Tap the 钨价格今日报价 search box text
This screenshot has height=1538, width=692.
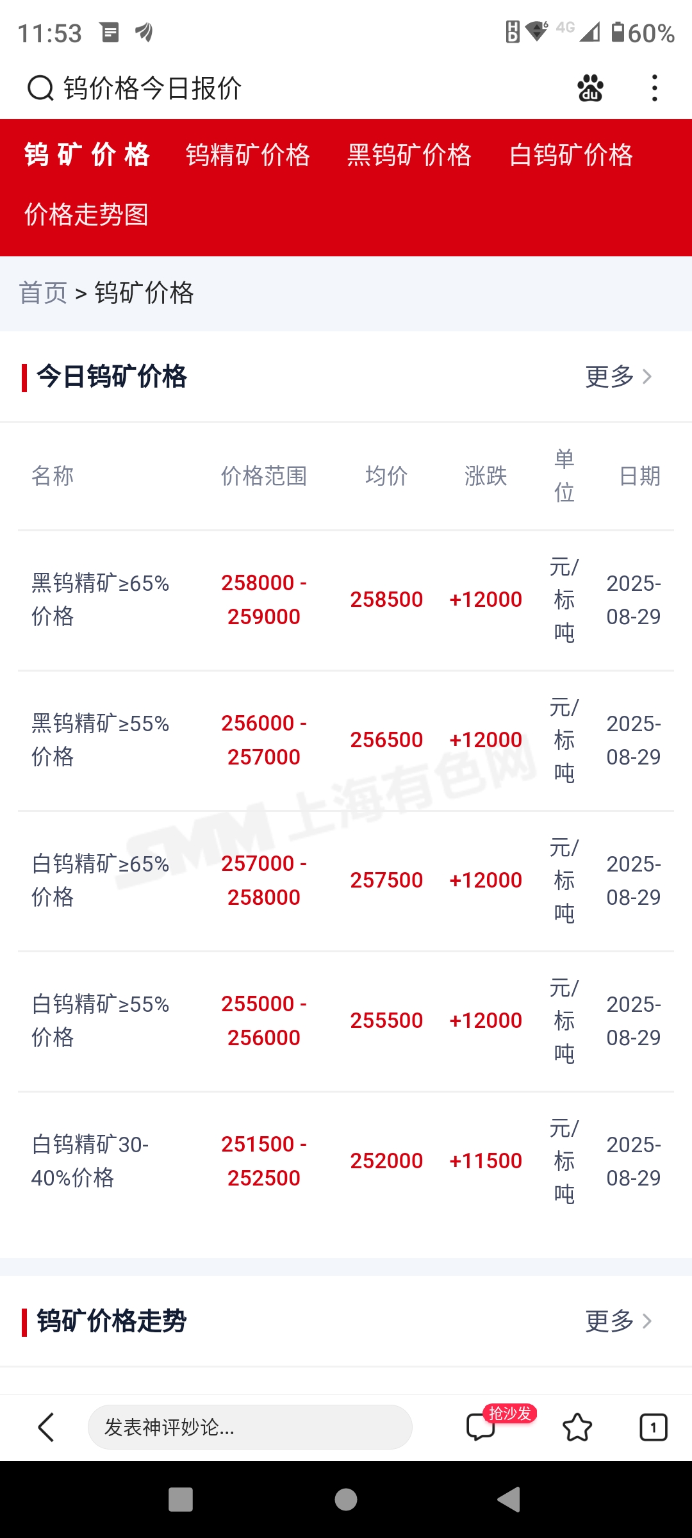(152, 88)
